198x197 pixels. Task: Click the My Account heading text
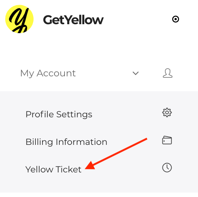click(48, 73)
